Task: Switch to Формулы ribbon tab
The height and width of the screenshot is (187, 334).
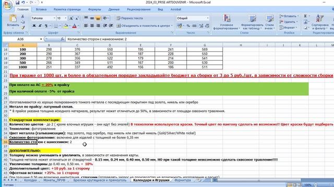Action: (x=94, y=9)
